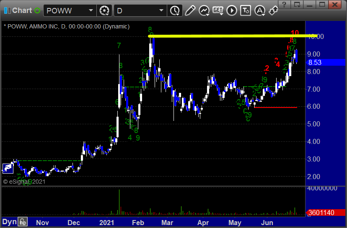Click the blue window link icon beside Chart

[x=7, y=10]
